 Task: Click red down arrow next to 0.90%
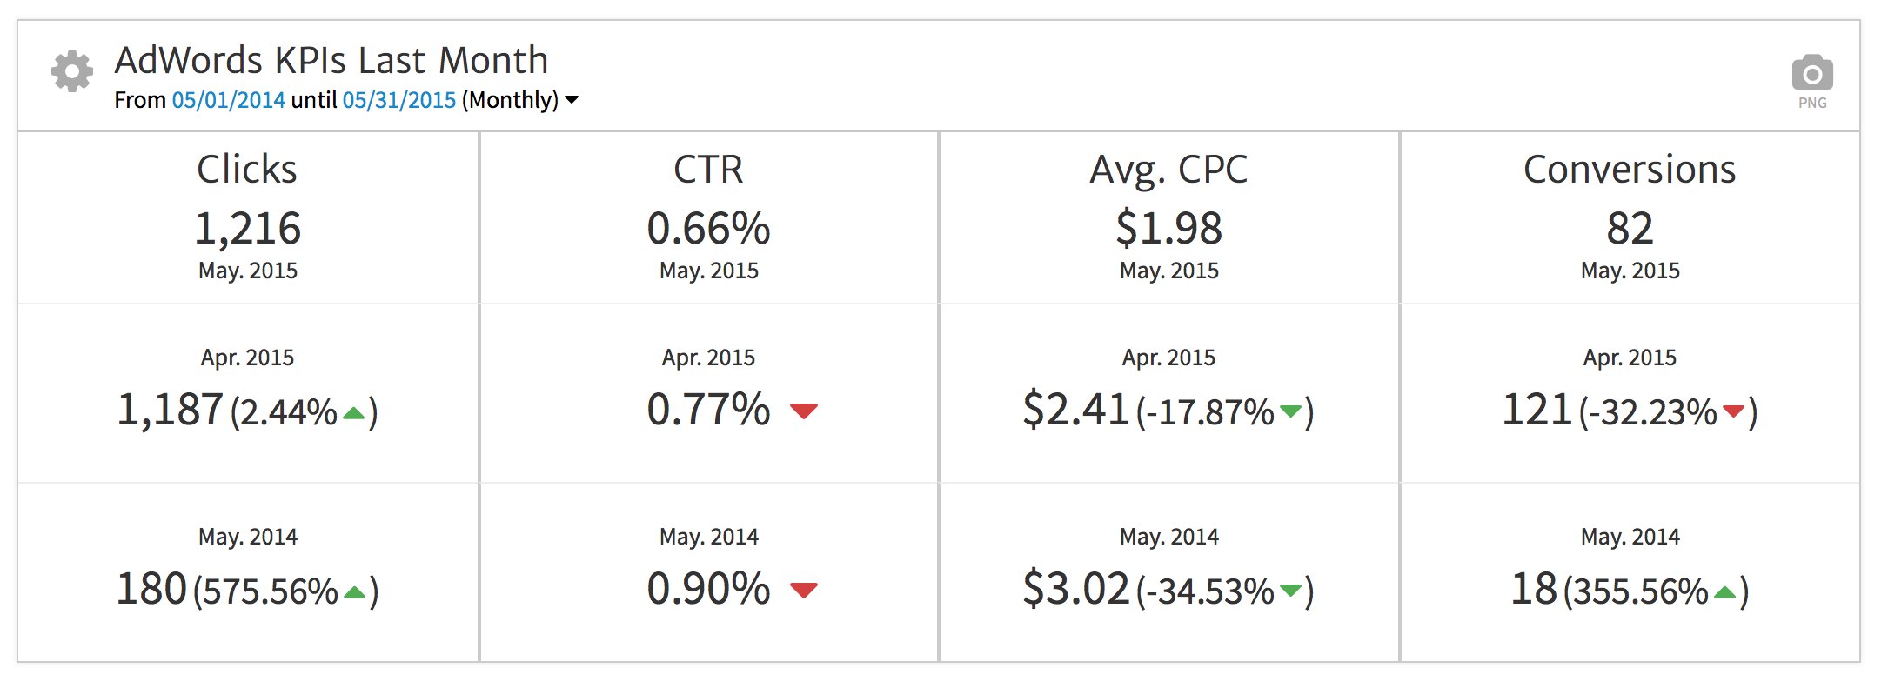pos(803,590)
